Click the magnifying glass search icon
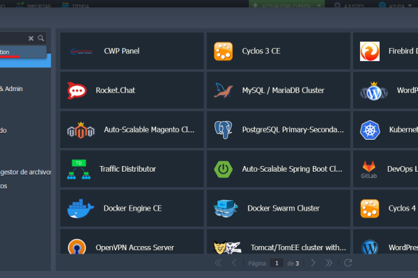This screenshot has height=278, width=418. (x=41, y=38)
